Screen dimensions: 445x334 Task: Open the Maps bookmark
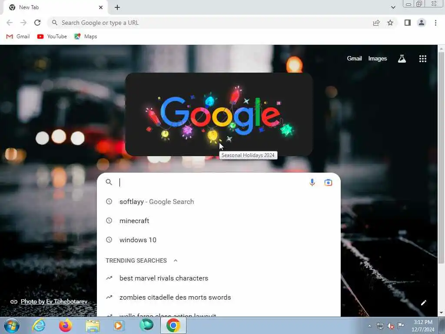(x=86, y=37)
